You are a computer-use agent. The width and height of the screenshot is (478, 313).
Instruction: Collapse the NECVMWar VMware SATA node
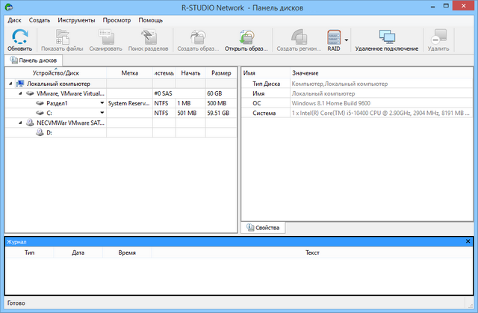point(20,123)
